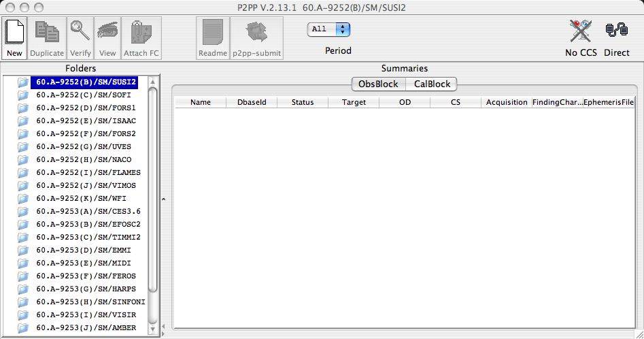Select folder 60.A-9252(B)/SM/SUSI2

86,82
